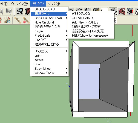Click the fence gate icon left of magnifier
Viewport: 138px width, 123px height.
[x=8, y=11]
